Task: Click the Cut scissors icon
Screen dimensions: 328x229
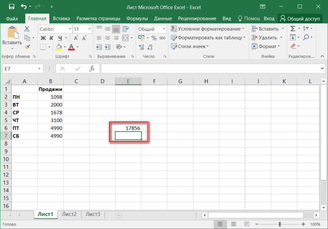Action: 27,29
